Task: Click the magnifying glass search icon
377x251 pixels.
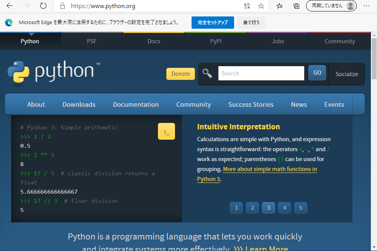Action: pyautogui.click(x=207, y=73)
